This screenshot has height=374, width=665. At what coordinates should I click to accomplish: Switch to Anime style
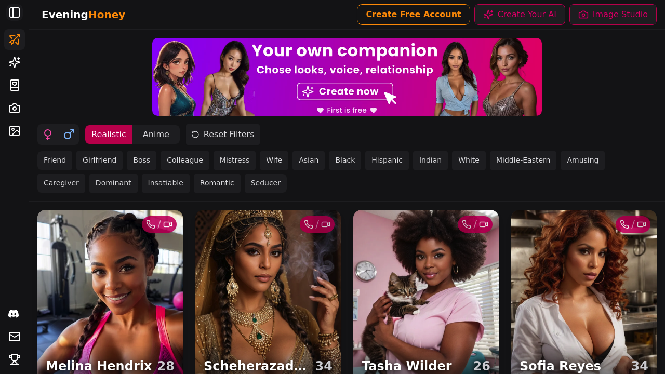point(156,135)
